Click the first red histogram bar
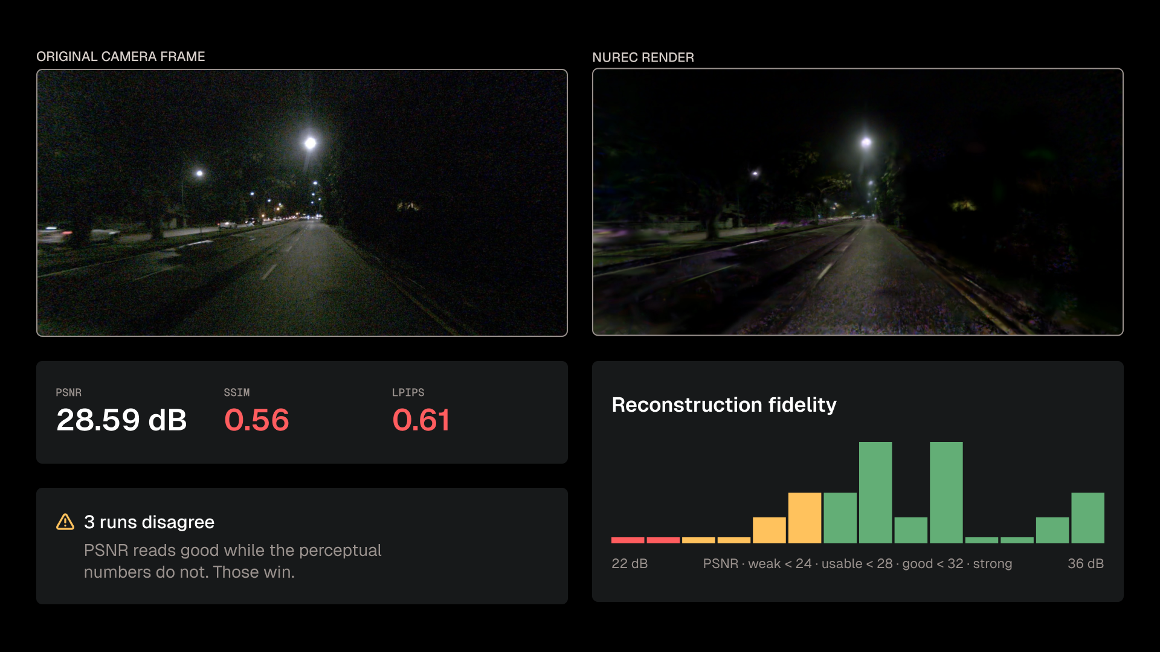The width and height of the screenshot is (1160, 652). (628, 540)
